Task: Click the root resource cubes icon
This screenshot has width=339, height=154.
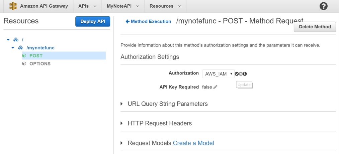Action: [16, 40]
